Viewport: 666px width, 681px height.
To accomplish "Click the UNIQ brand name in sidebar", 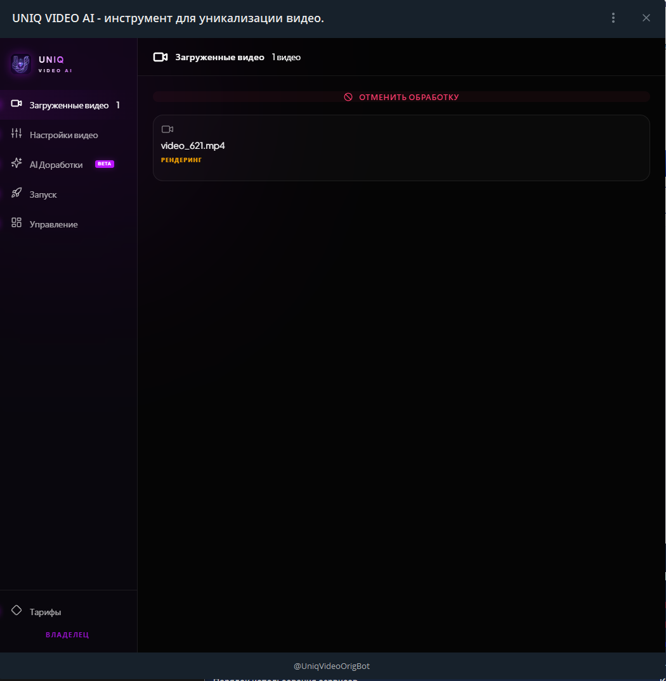I will point(51,60).
